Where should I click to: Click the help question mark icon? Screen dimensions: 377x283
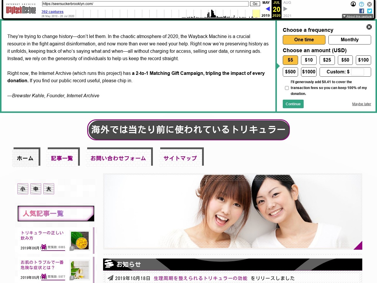[x=361, y=4]
